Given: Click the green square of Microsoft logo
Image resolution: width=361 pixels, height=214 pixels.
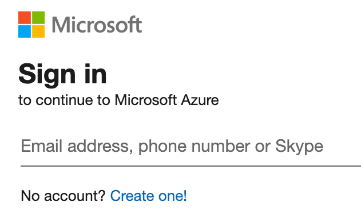Looking at the screenshot, I should pos(38,18).
